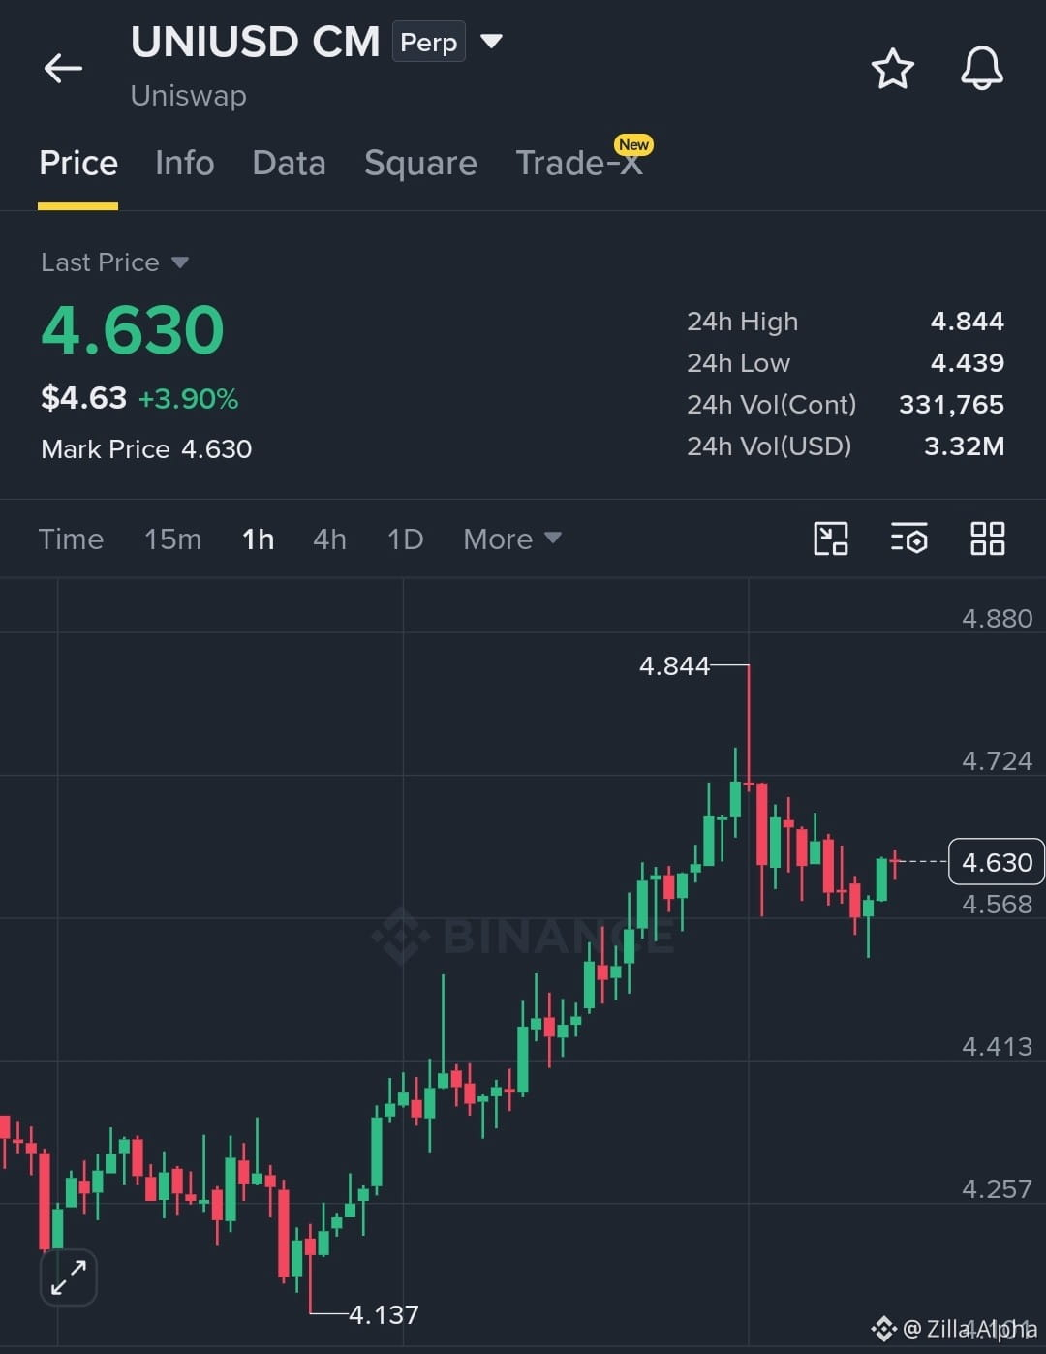The width and height of the screenshot is (1046, 1354).
Task: Tap the Mark Price 4.630 line
Action: (x=146, y=449)
